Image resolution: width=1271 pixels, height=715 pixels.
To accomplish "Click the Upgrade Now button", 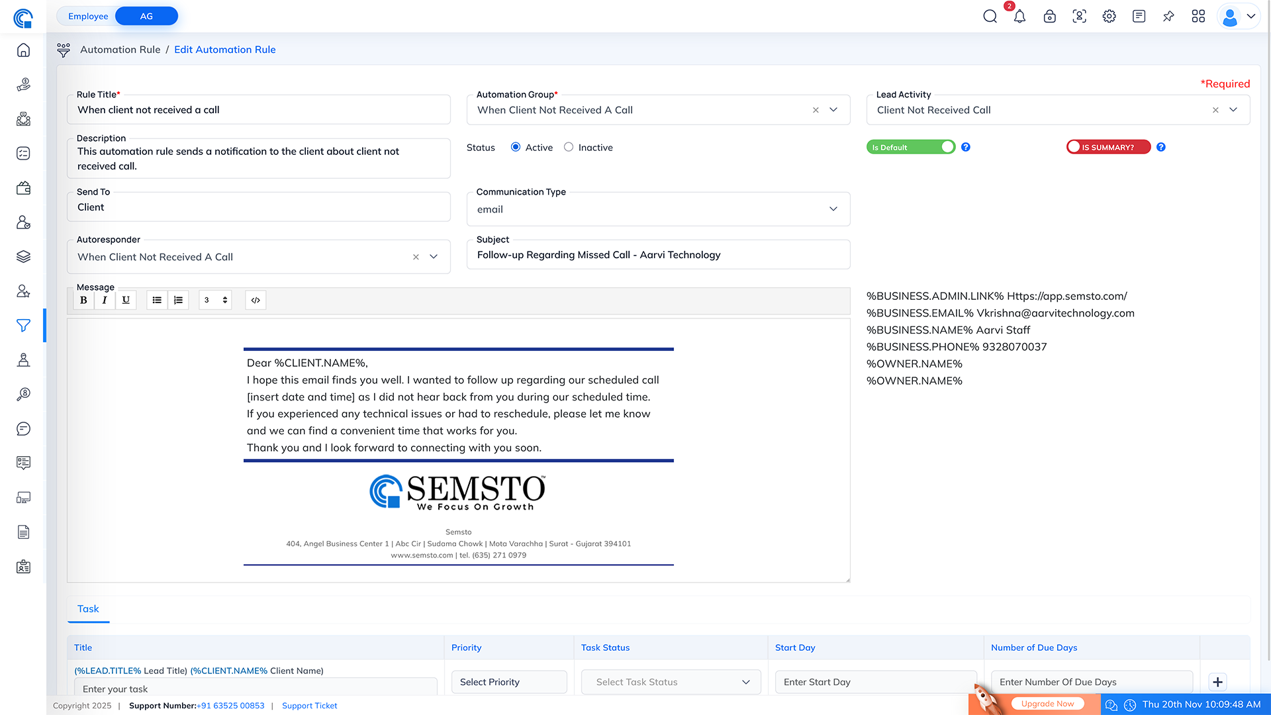I will click(1047, 704).
